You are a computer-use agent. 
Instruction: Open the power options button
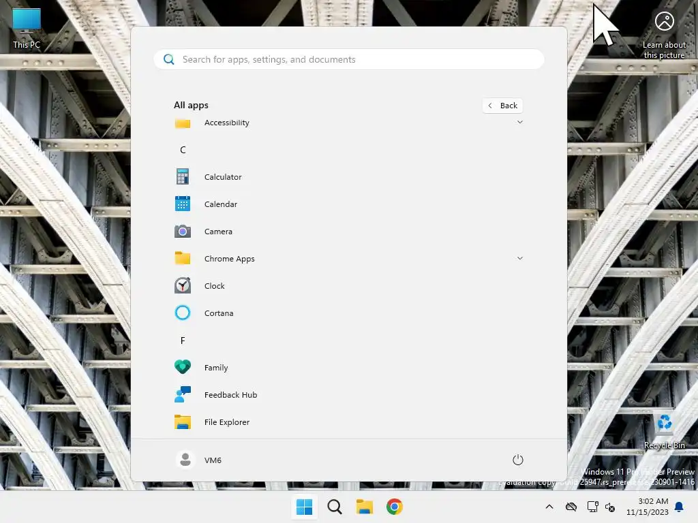coord(518,460)
